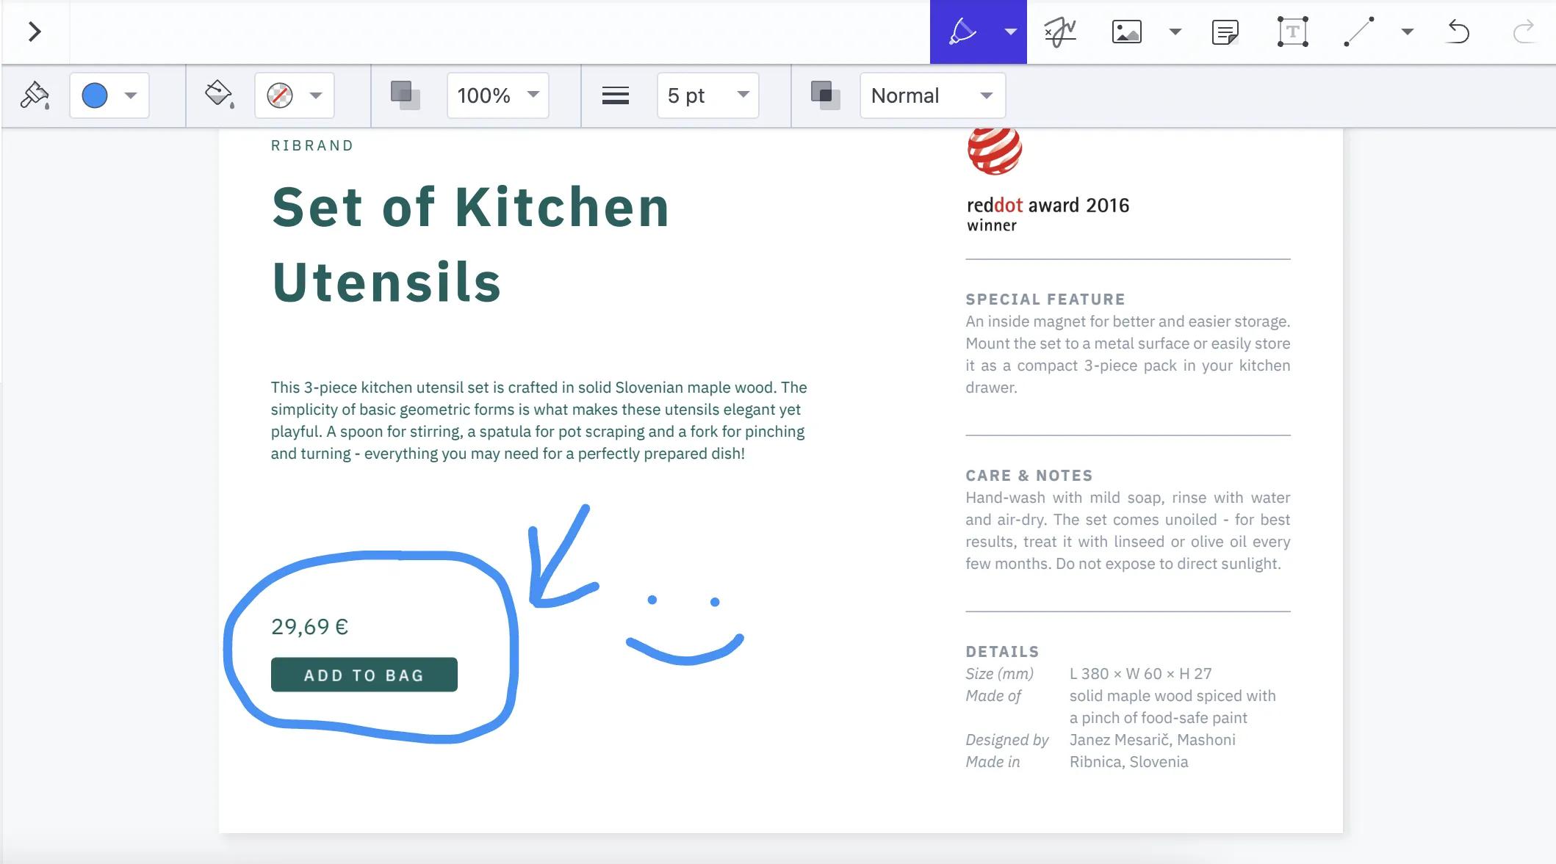This screenshot has width=1556, height=864.
Task: Open the 5 pt thickness dropdown
Action: (707, 95)
